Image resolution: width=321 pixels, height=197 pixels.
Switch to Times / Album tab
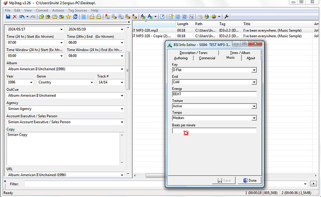point(240,53)
